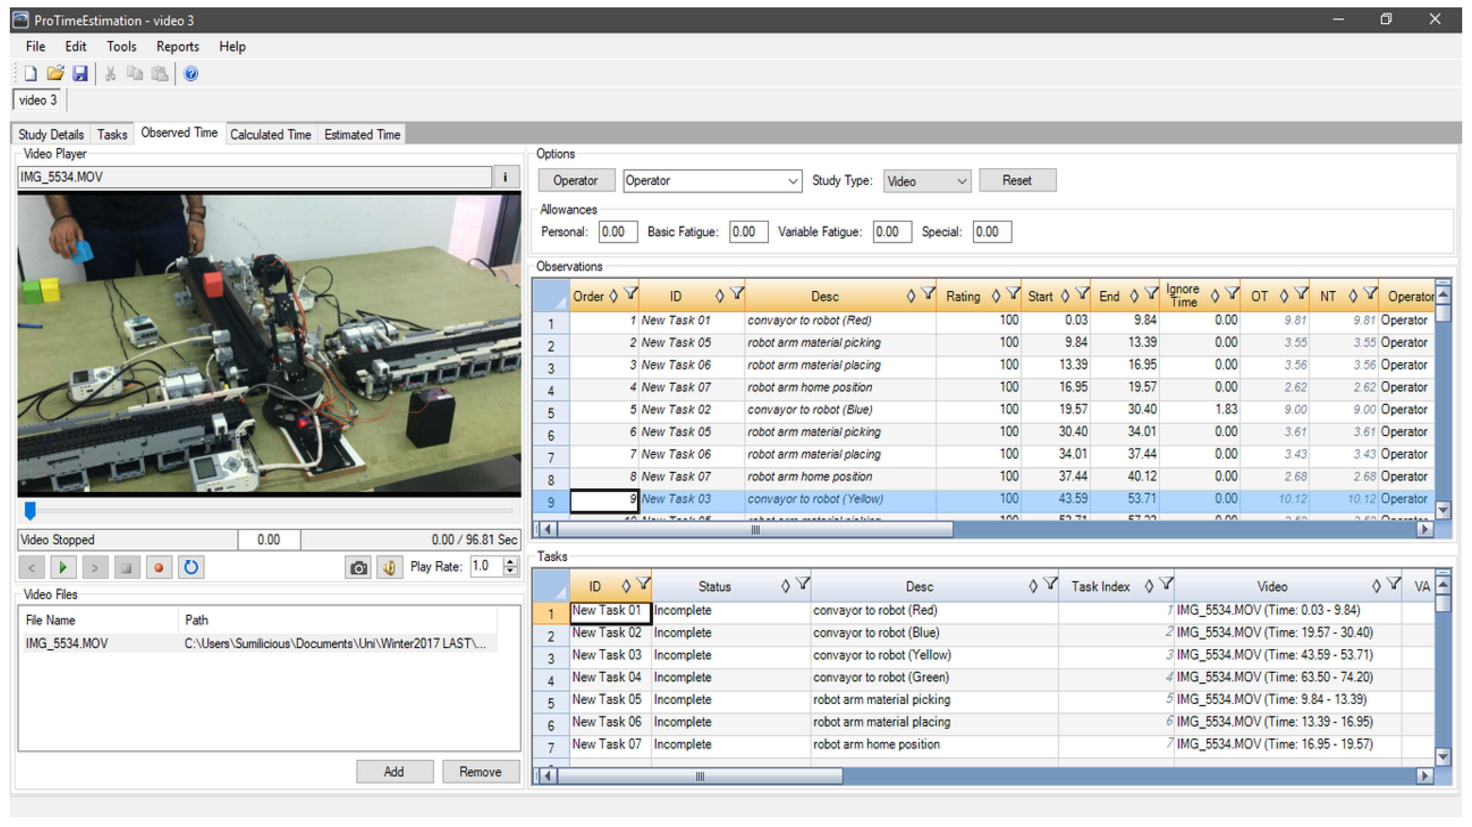Viewport: 1472px width, 827px height.
Task: Click the Save floppy disk icon
Action: click(80, 74)
